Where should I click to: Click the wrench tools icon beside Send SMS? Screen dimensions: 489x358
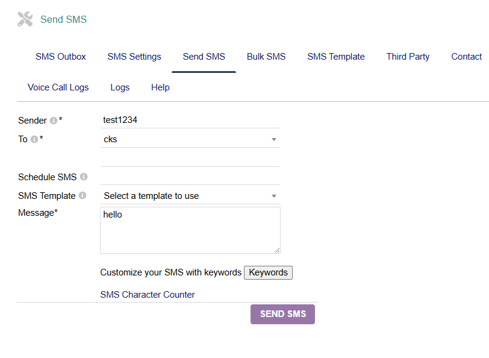(25, 19)
